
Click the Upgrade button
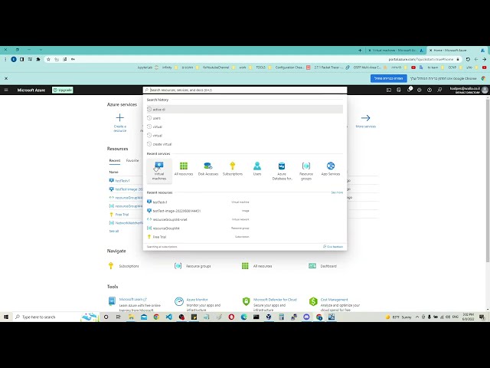coord(63,90)
